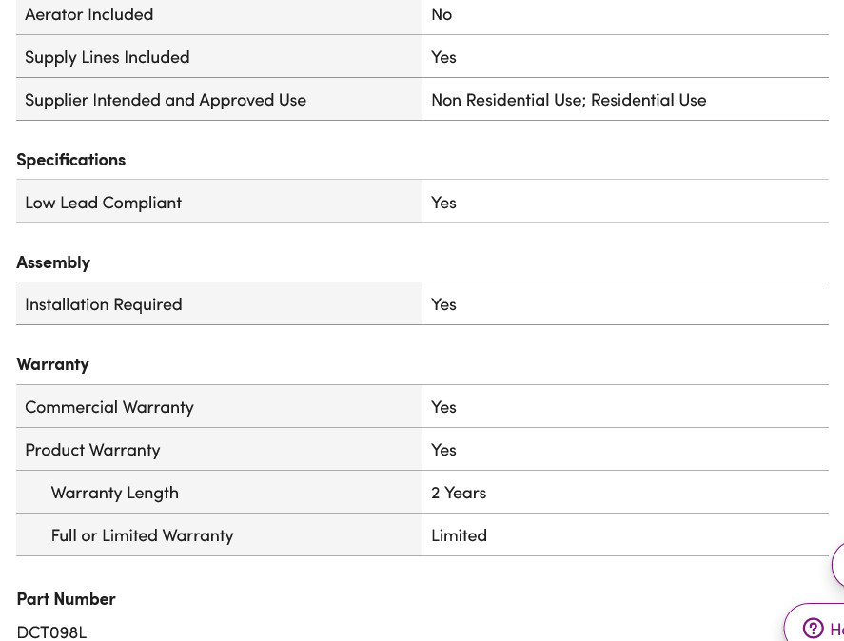This screenshot has height=641, width=844.
Task: Click the Part Number heading
Action: [x=67, y=599]
